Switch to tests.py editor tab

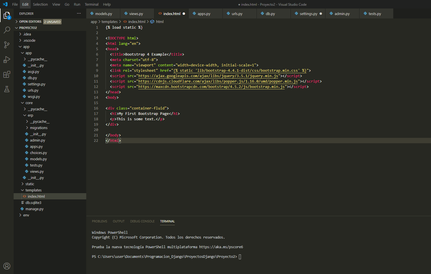click(376, 14)
